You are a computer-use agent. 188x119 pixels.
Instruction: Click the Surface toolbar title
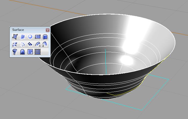pyautogui.click(x=18, y=30)
